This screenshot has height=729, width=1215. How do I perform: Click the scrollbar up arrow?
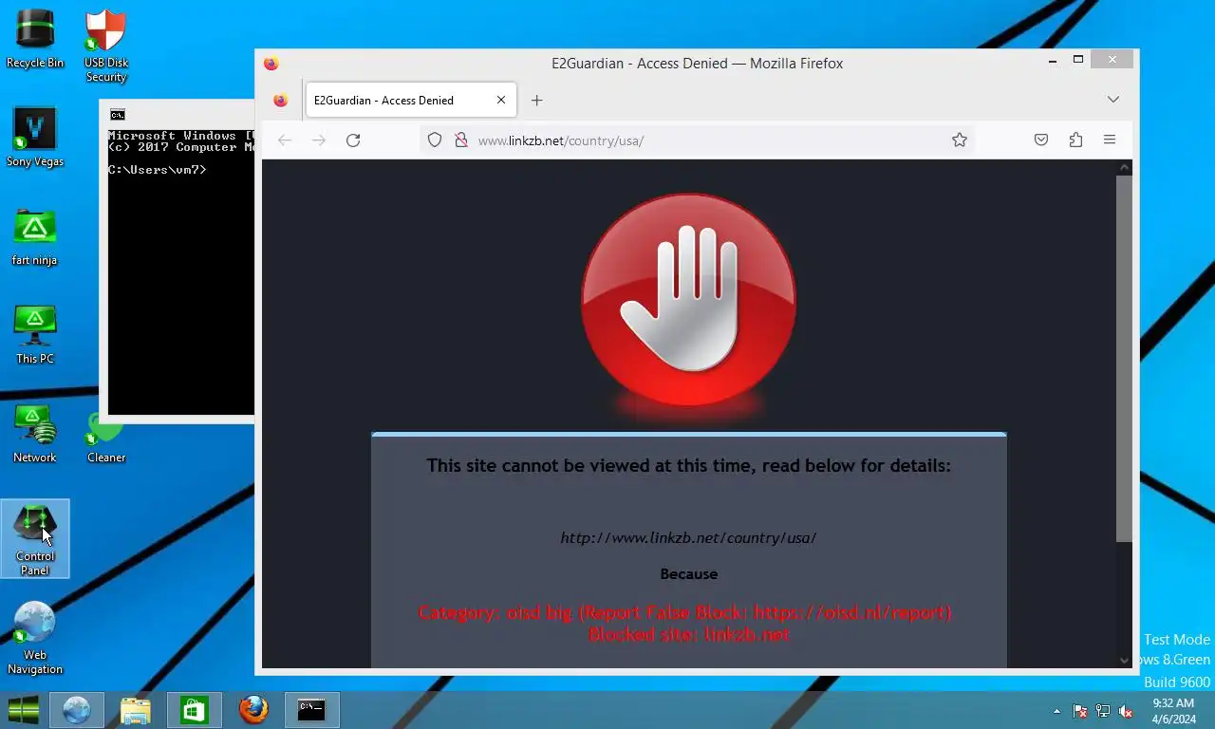[1124, 168]
